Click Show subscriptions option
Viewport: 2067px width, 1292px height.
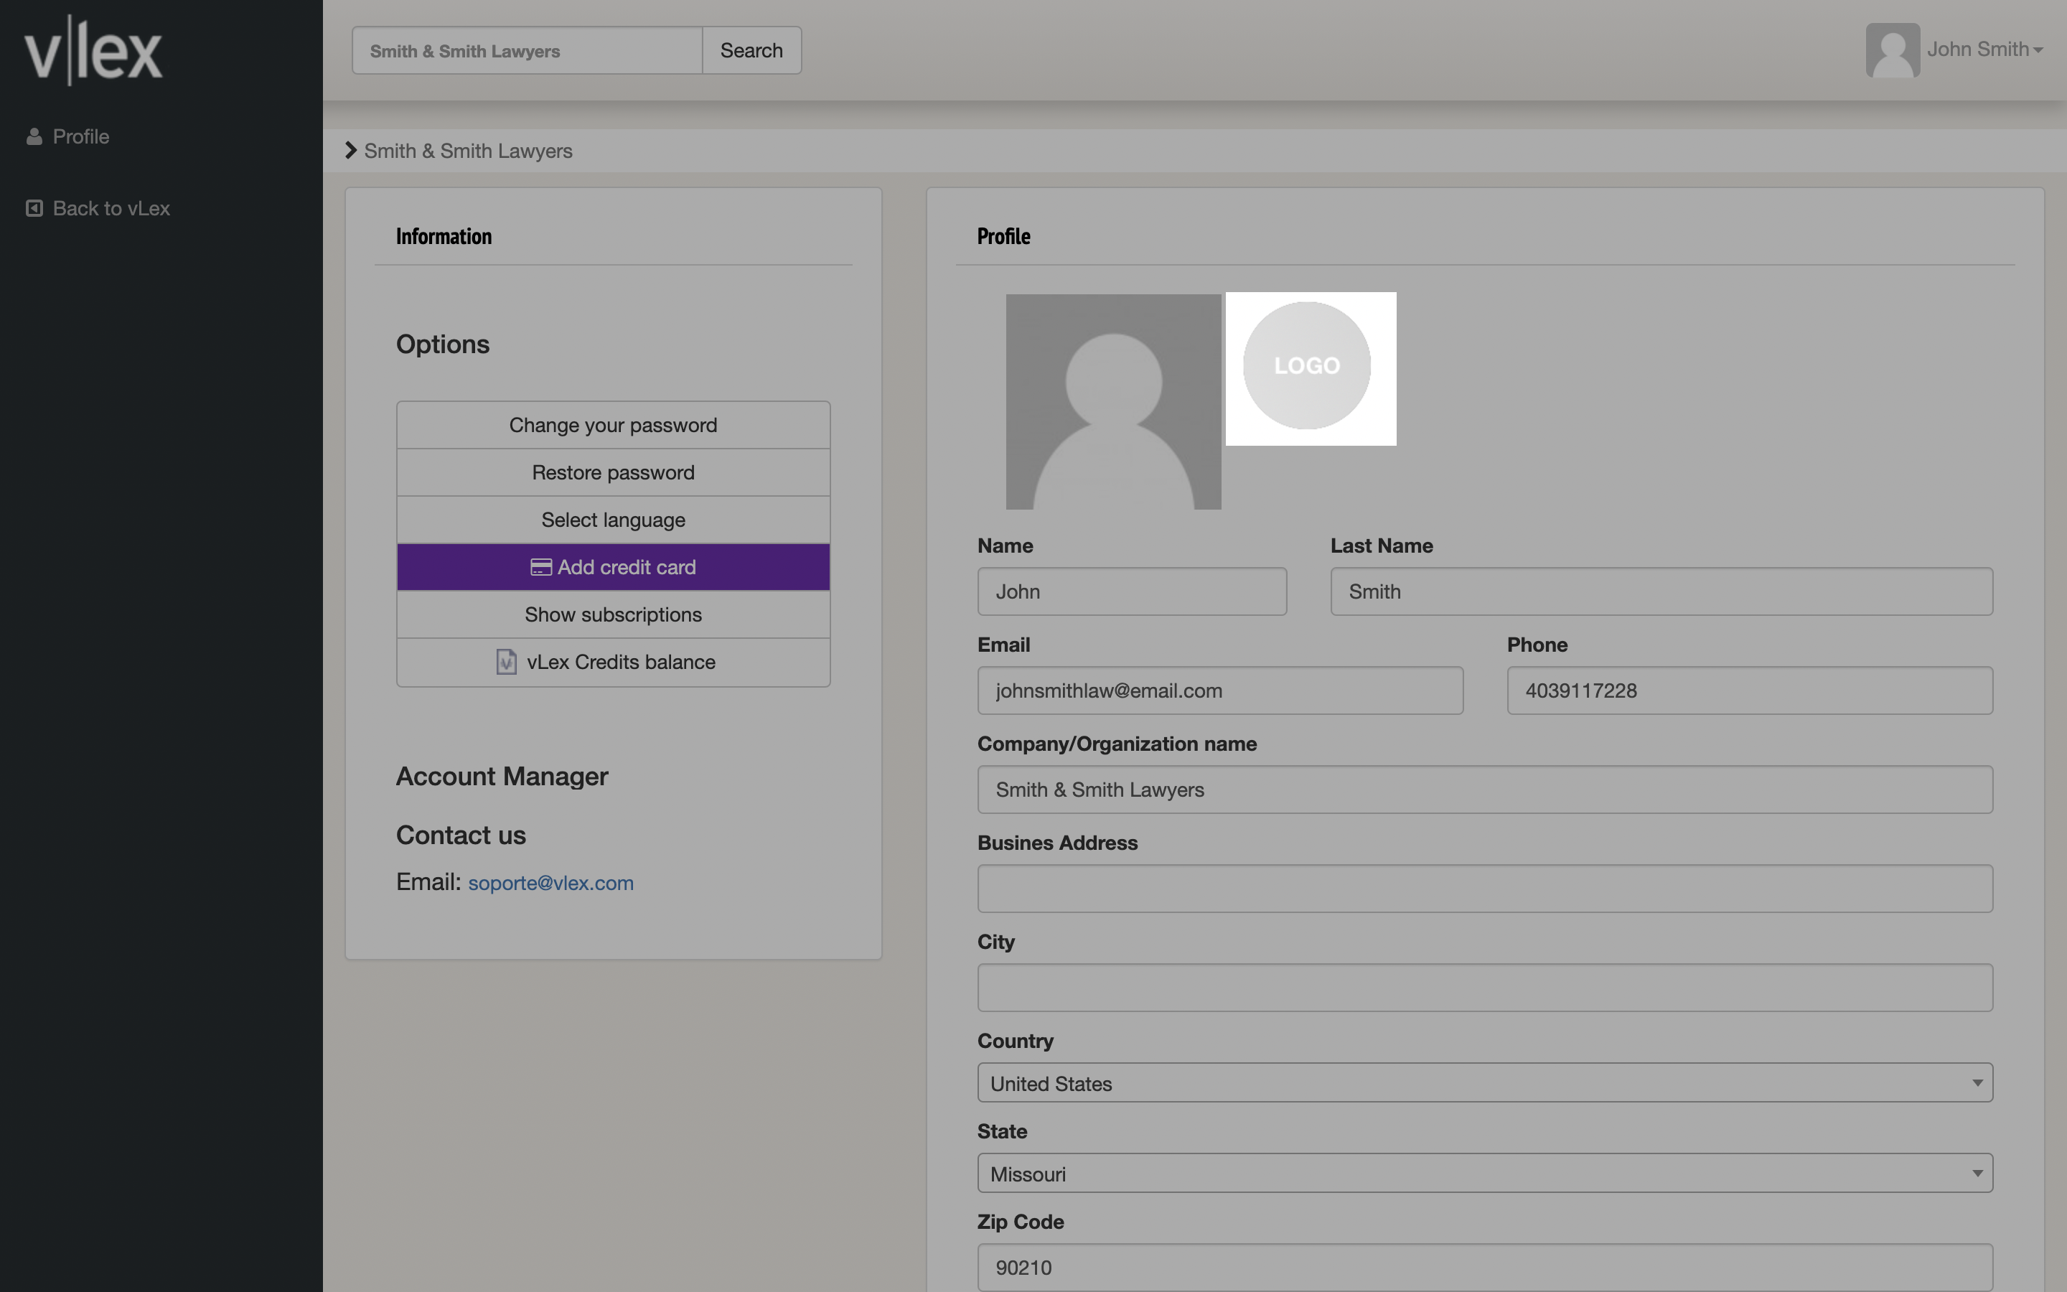click(613, 614)
